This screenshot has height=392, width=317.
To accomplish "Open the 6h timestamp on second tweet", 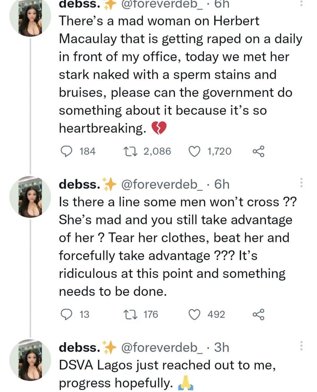I will point(221,185).
